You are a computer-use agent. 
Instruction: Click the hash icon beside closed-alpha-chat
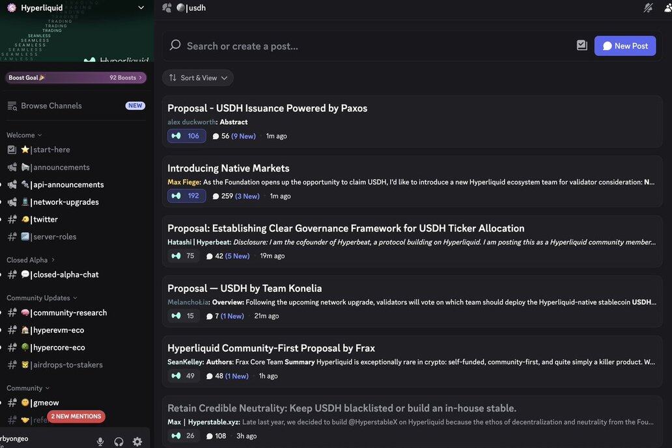tap(12, 274)
